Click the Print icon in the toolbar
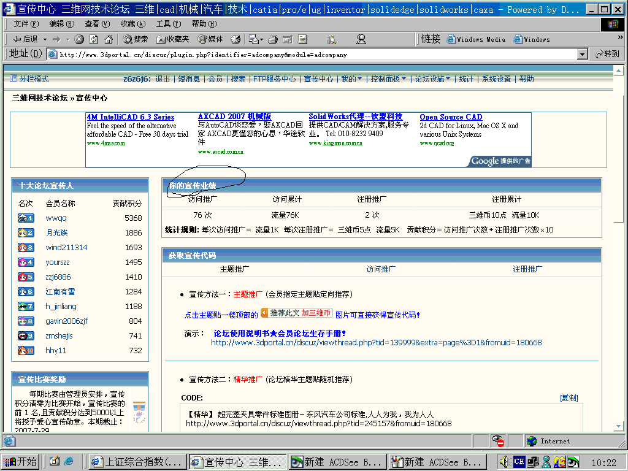This screenshot has height=471, width=628. click(272, 39)
